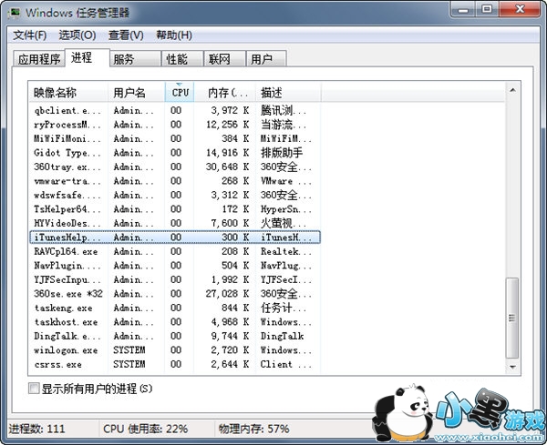547x445 pixels.
Task: Select the NavPlugin... process row
Action: 174,266
